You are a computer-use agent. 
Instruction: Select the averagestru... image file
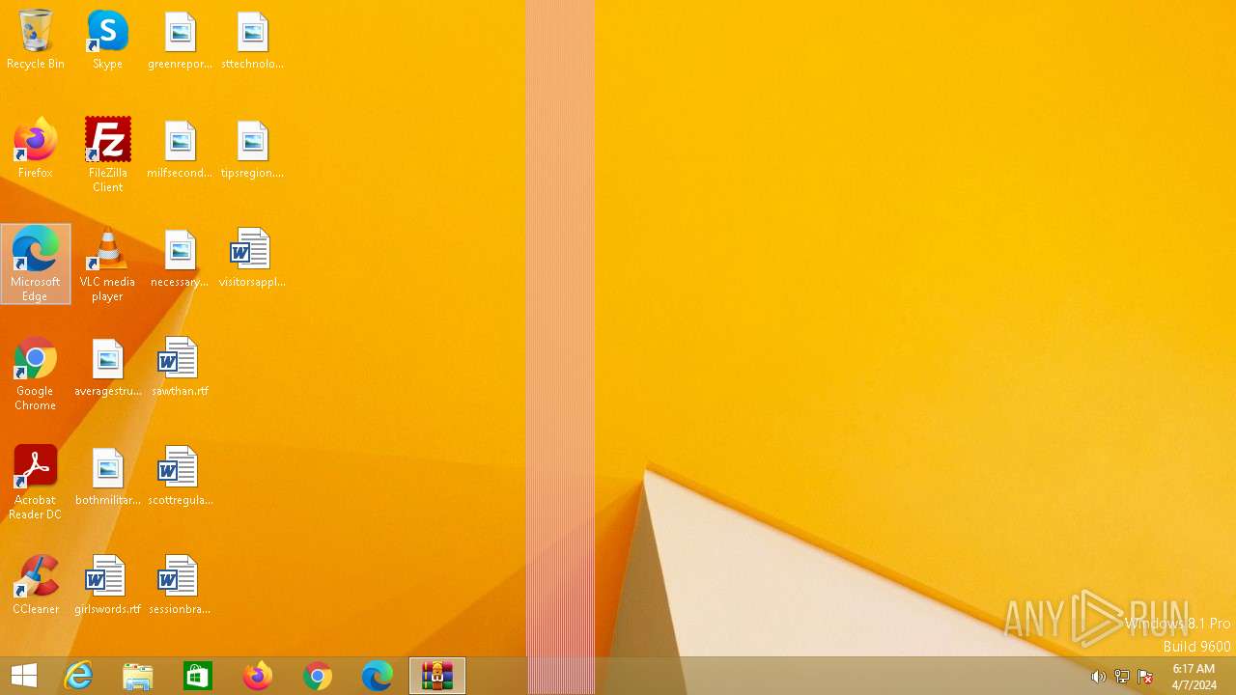coord(107,367)
